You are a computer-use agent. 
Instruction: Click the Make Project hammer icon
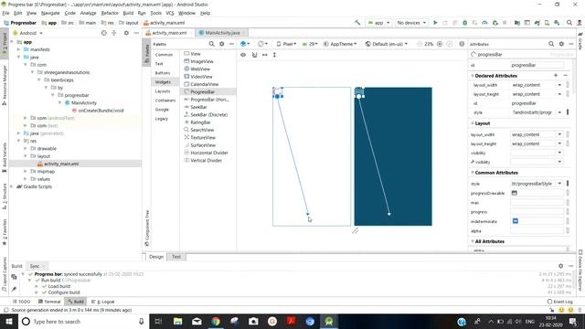coord(357,23)
